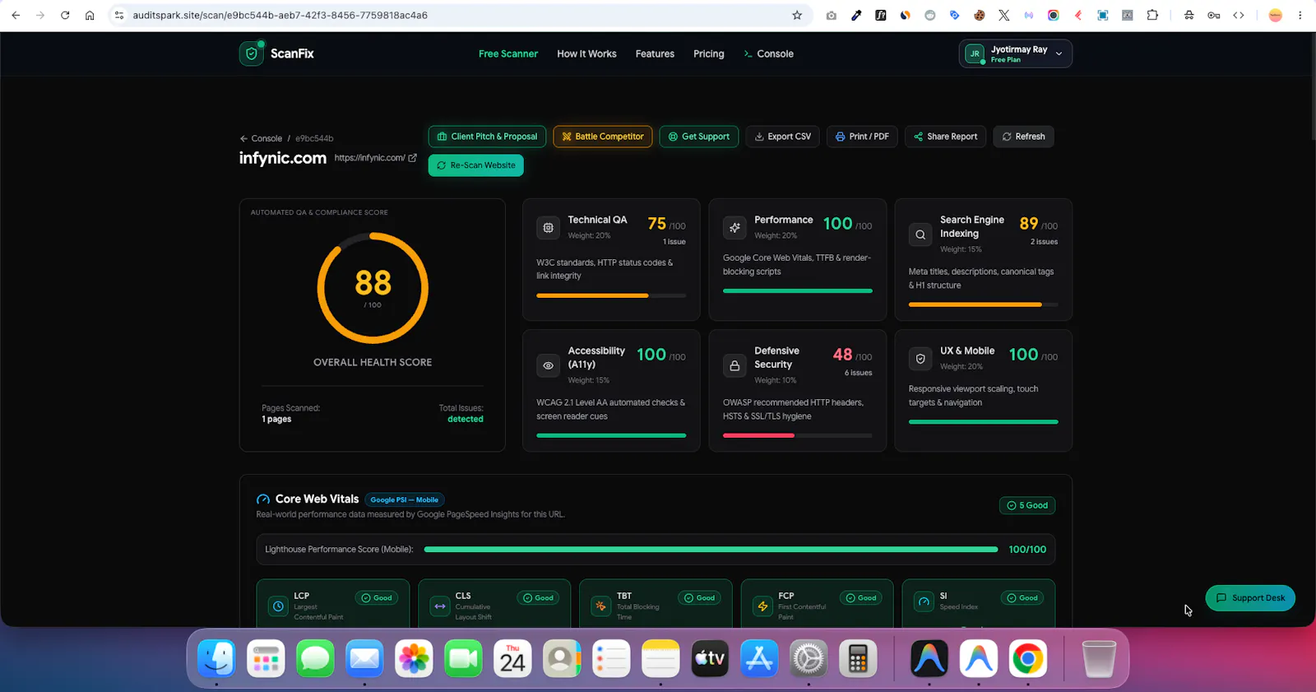Go to the Features nav item
Screen dimensions: 1316x692
[655, 53]
